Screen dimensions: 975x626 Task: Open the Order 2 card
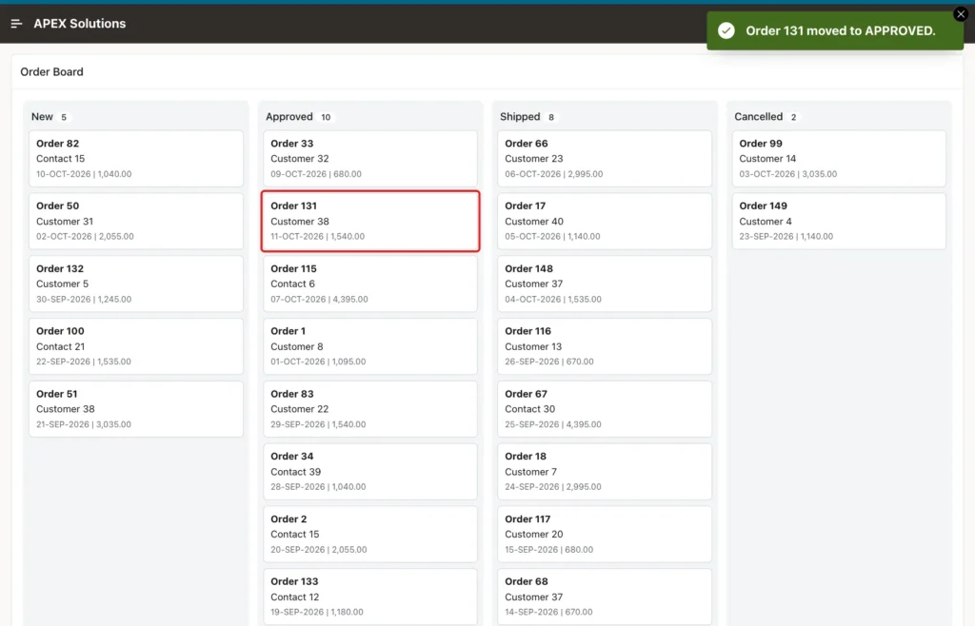(370, 534)
